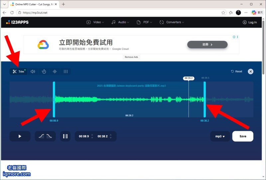This screenshot has width=266, height=180.
Task: Decrease end time with down arrow
Action: [111, 138]
